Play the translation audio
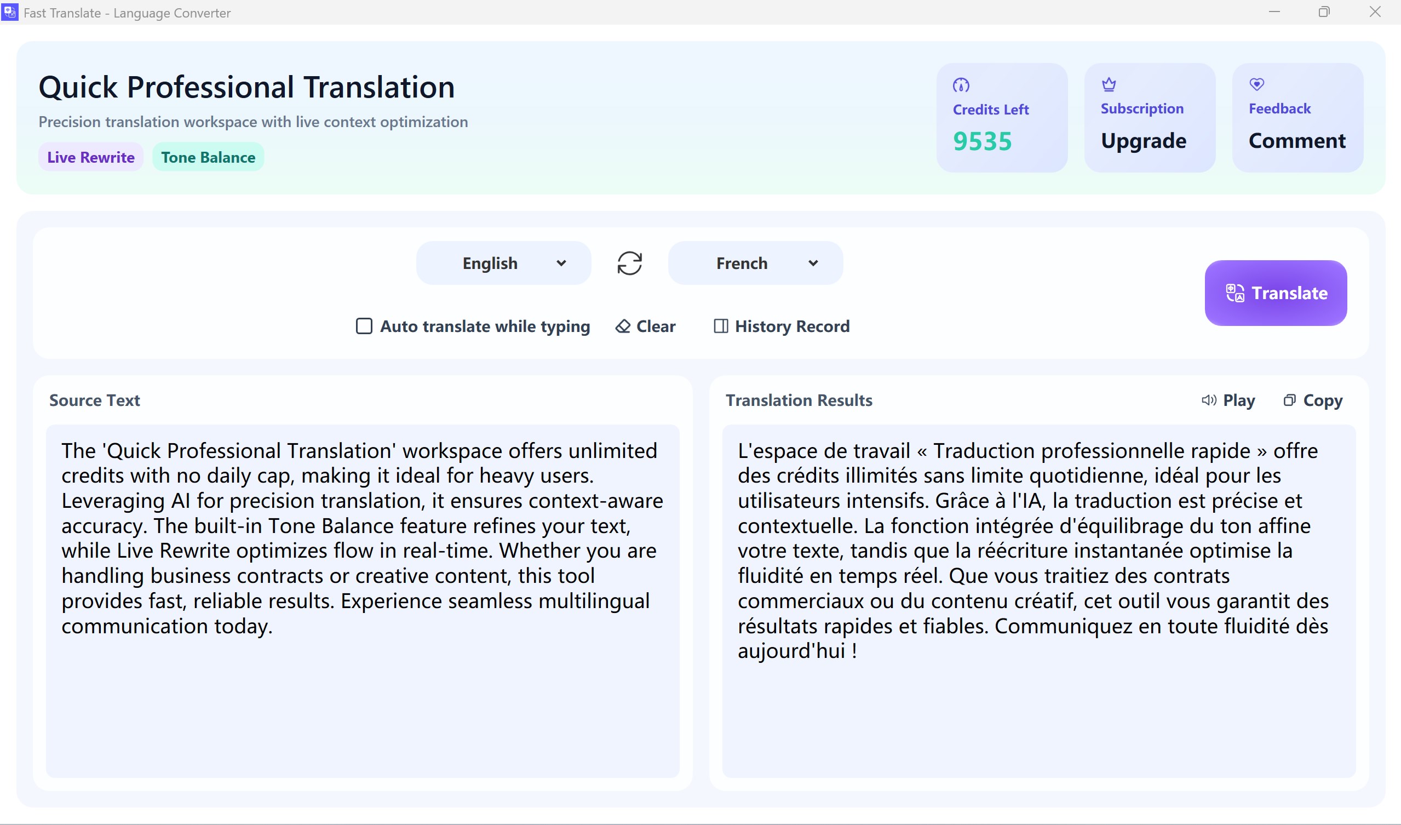This screenshot has height=825, width=1401. (x=1228, y=400)
